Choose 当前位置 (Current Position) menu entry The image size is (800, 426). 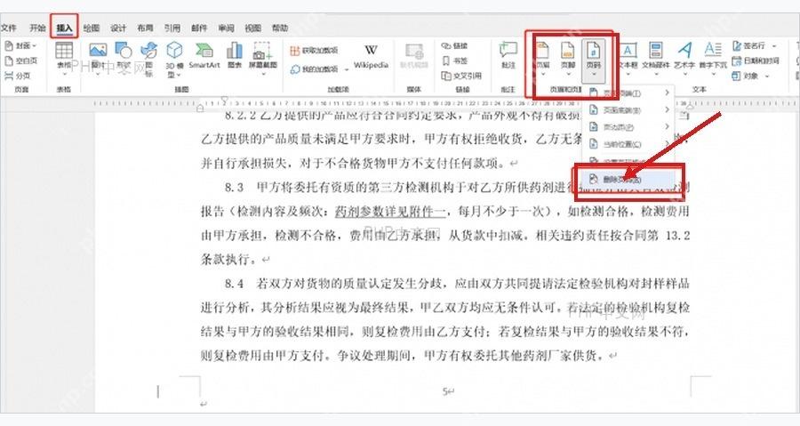pos(628,144)
